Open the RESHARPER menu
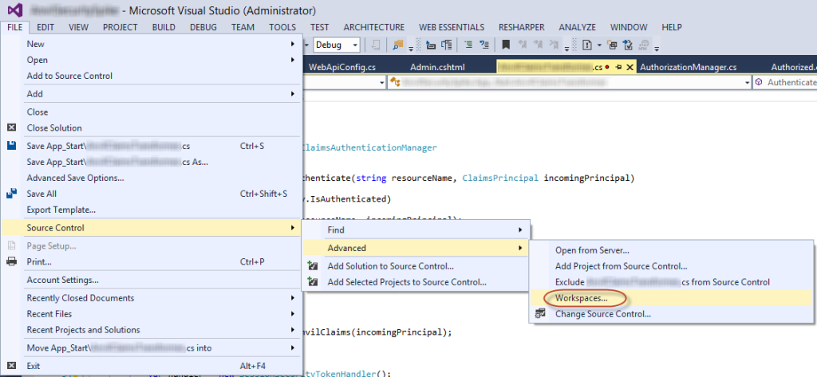This screenshot has height=377, width=817. click(522, 27)
